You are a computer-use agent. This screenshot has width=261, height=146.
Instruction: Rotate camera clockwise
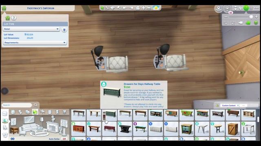pyautogui.click(x=233, y=23)
